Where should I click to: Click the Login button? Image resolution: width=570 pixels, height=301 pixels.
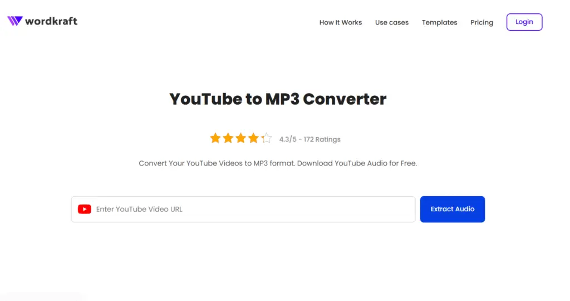tap(524, 22)
